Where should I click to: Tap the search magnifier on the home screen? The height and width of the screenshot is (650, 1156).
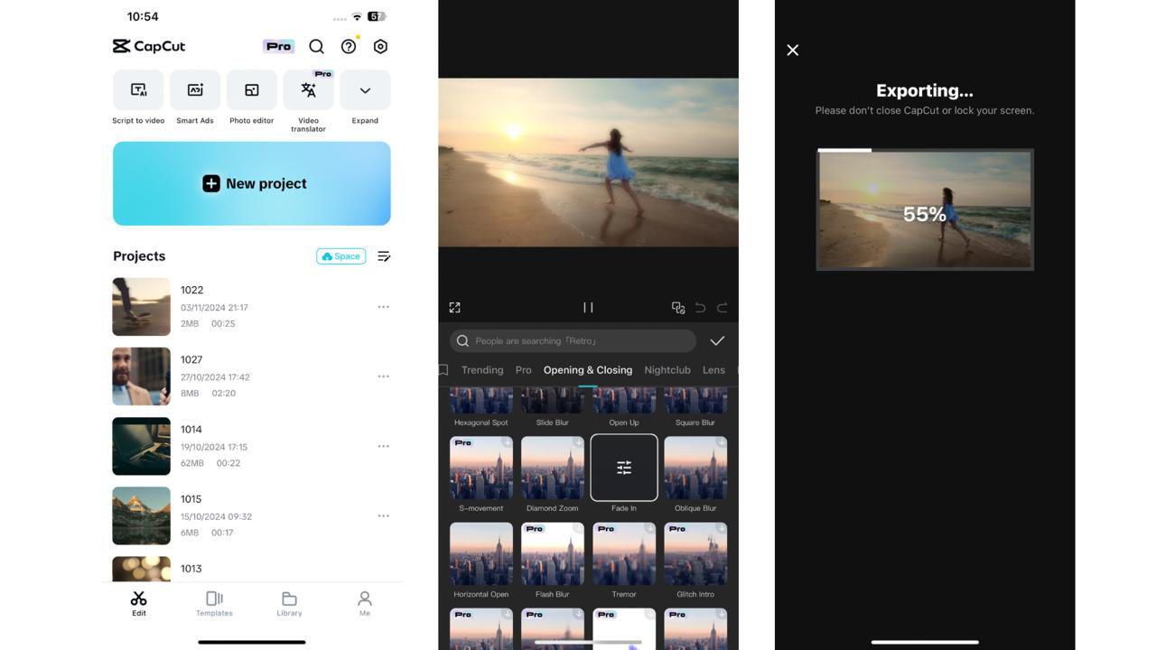coord(316,46)
